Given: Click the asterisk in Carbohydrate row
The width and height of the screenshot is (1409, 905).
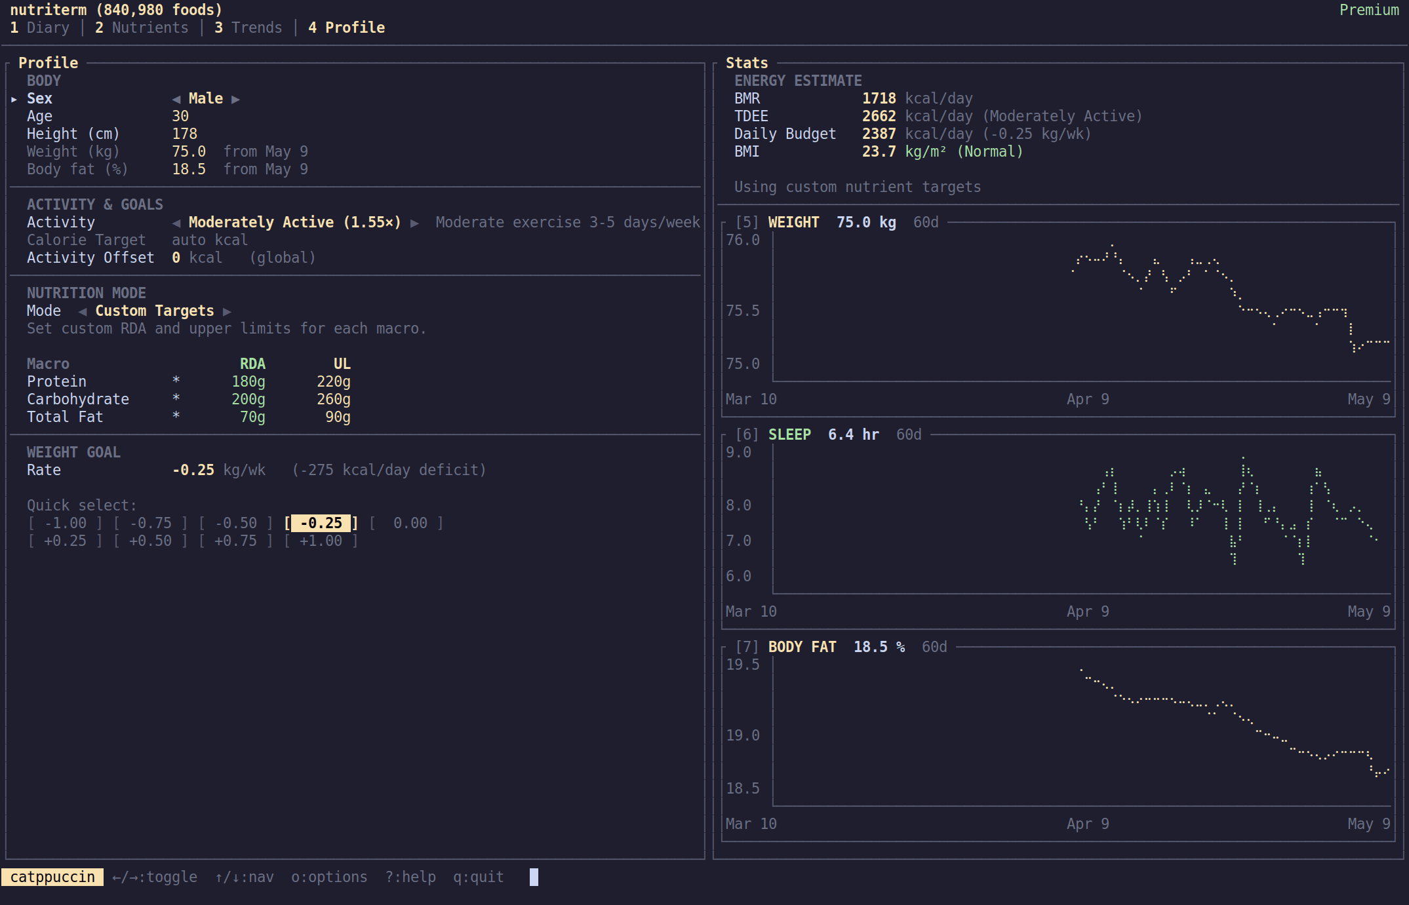Looking at the screenshot, I should pos(176,398).
